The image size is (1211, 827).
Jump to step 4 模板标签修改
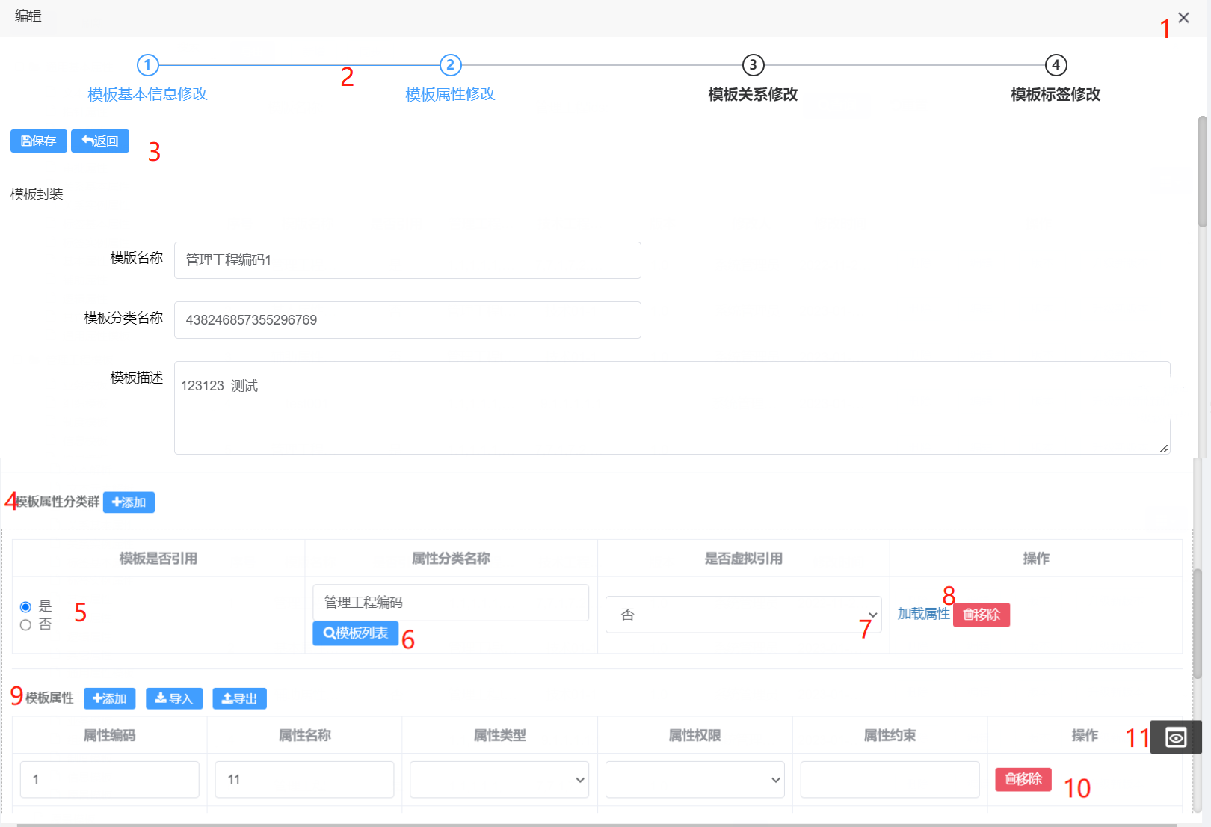click(x=1056, y=65)
